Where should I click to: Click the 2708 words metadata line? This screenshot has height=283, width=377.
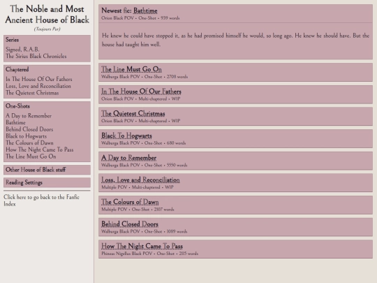pos(145,77)
